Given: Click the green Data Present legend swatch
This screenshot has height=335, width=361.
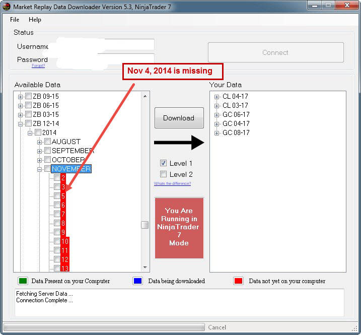Looking at the screenshot, I should [23, 281].
